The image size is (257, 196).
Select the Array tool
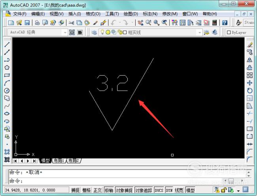(250, 75)
